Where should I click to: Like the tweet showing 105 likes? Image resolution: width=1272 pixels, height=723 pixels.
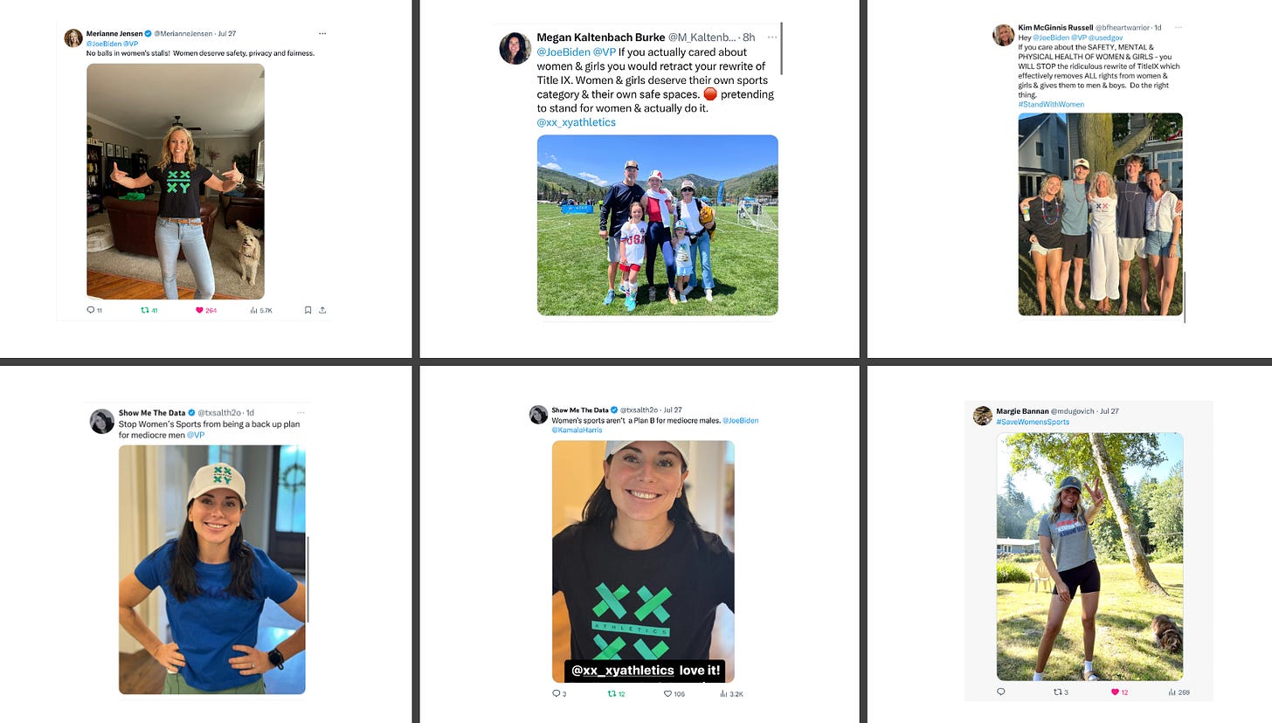pos(668,694)
